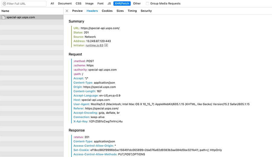
Task: Click the X-Api-Key V2FrZSB1cCwgTmVvLi4u value
Action: click(106, 121)
